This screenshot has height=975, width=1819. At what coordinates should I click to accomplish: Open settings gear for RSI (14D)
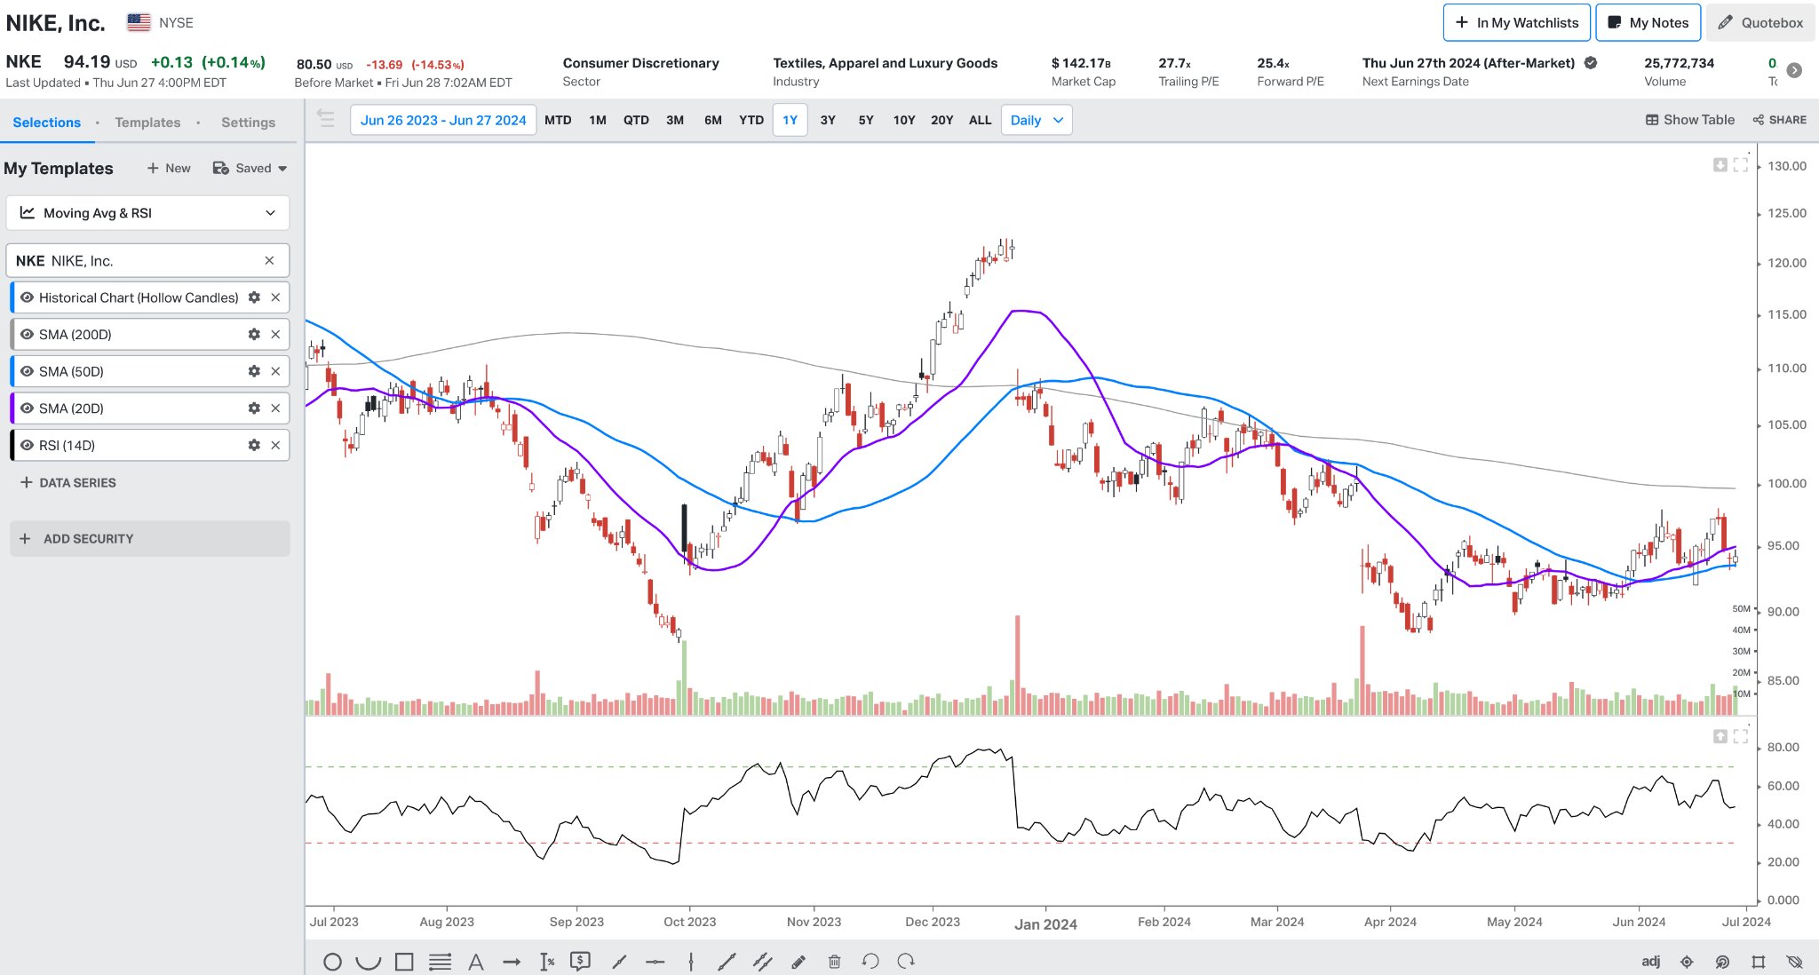click(254, 445)
